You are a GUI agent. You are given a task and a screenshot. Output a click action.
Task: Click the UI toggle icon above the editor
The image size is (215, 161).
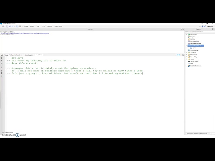pos(178,55)
